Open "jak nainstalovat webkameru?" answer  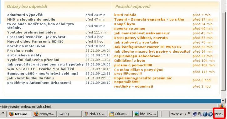pyautogui.click(x=142, y=33)
